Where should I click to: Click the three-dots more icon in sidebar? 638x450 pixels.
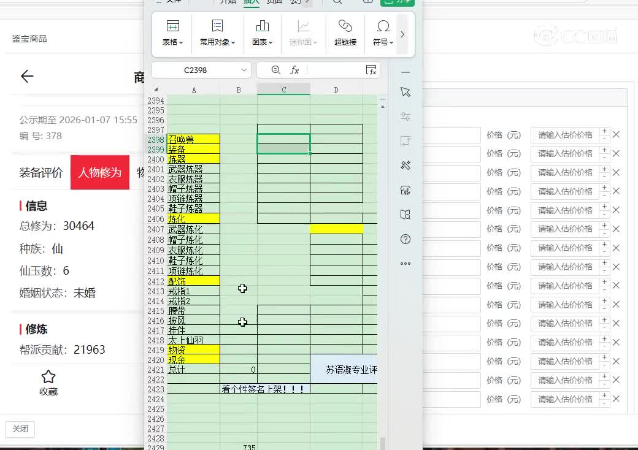[405, 264]
